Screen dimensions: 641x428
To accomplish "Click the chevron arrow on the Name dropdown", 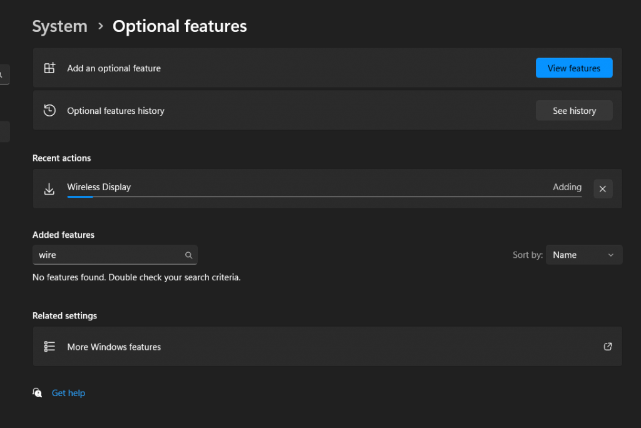I will point(611,255).
